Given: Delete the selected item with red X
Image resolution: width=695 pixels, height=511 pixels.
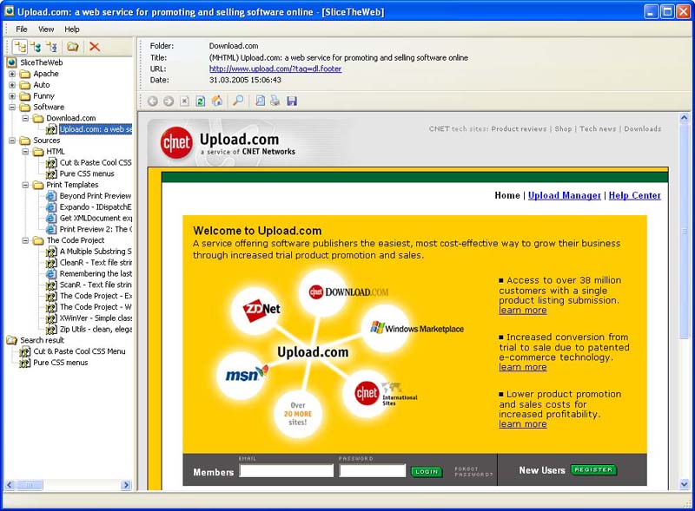Looking at the screenshot, I should click(x=95, y=47).
